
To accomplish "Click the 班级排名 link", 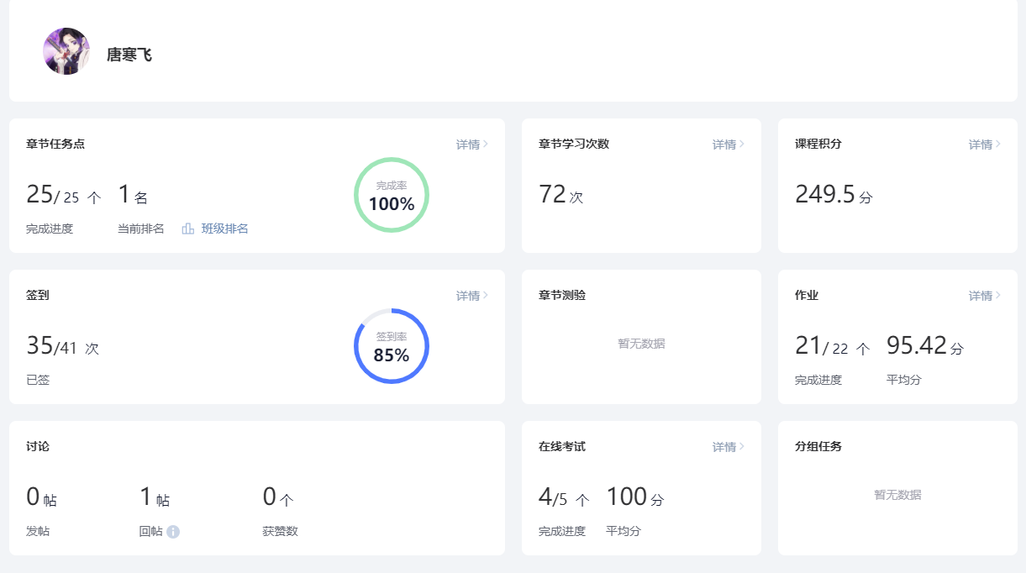I will tap(225, 229).
